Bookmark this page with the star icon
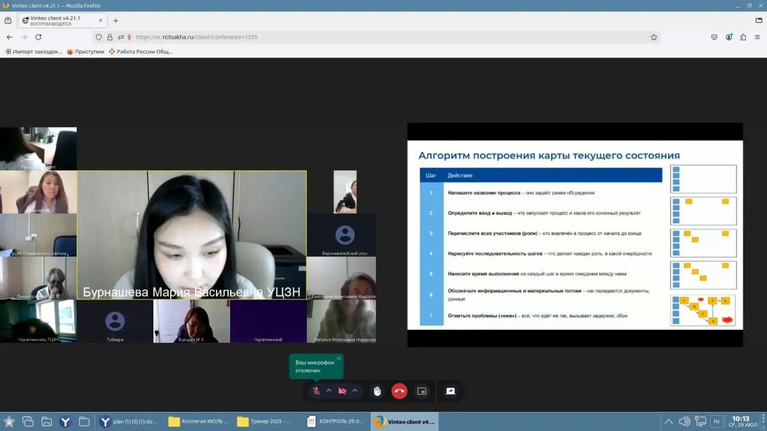The image size is (767, 431). [654, 37]
